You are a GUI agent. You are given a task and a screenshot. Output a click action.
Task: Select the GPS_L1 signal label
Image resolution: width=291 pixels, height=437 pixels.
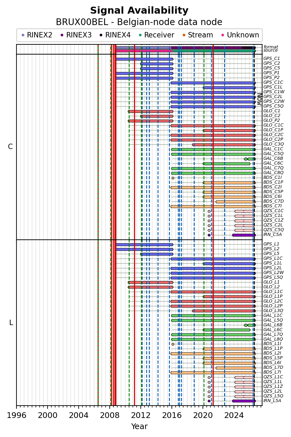(271, 244)
